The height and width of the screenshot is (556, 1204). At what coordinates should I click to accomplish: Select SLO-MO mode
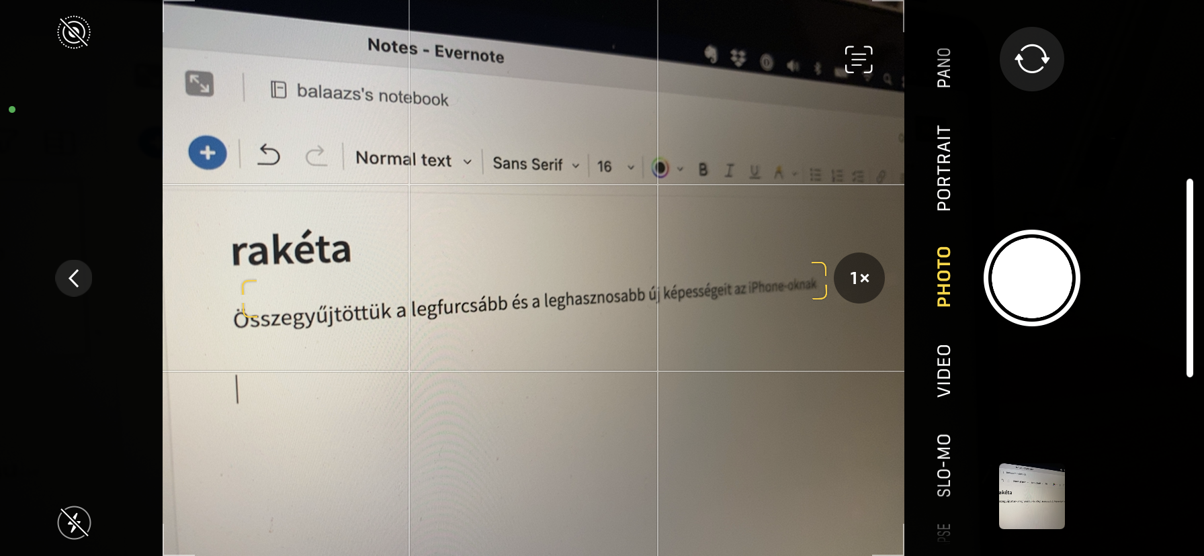pyautogui.click(x=944, y=465)
